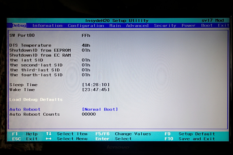Viewport: 233px width, 155px height.
Task: Click the second-last SID label
Action: tap(36, 65)
